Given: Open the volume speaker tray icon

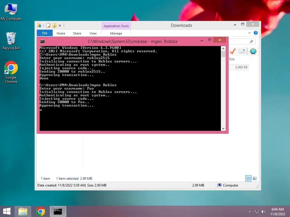Looking at the screenshot, I should tap(263, 211).
